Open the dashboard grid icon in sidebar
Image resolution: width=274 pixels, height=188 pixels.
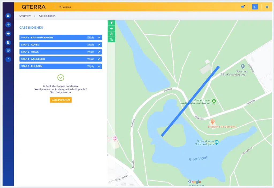[8, 16]
